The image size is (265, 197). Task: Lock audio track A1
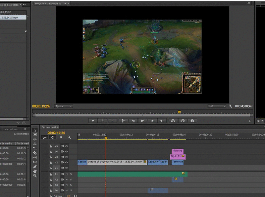pos(51,174)
